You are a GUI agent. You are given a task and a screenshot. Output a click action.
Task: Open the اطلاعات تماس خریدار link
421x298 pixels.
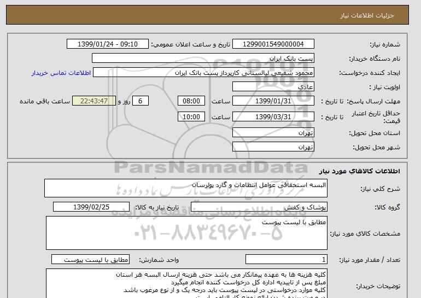pyautogui.click(x=61, y=73)
